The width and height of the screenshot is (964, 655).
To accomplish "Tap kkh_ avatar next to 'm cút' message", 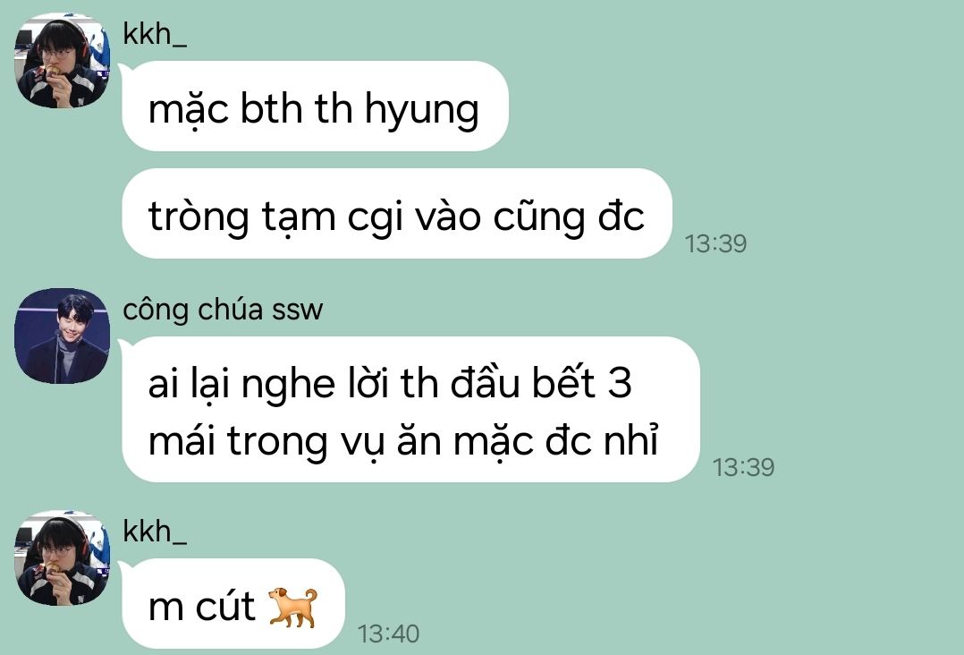I will click(62, 557).
